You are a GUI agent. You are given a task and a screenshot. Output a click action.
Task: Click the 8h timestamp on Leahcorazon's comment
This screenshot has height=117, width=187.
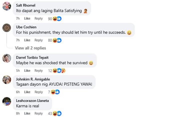pos(18,114)
